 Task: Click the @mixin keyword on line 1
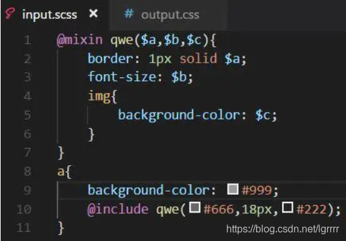tap(80, 40)
